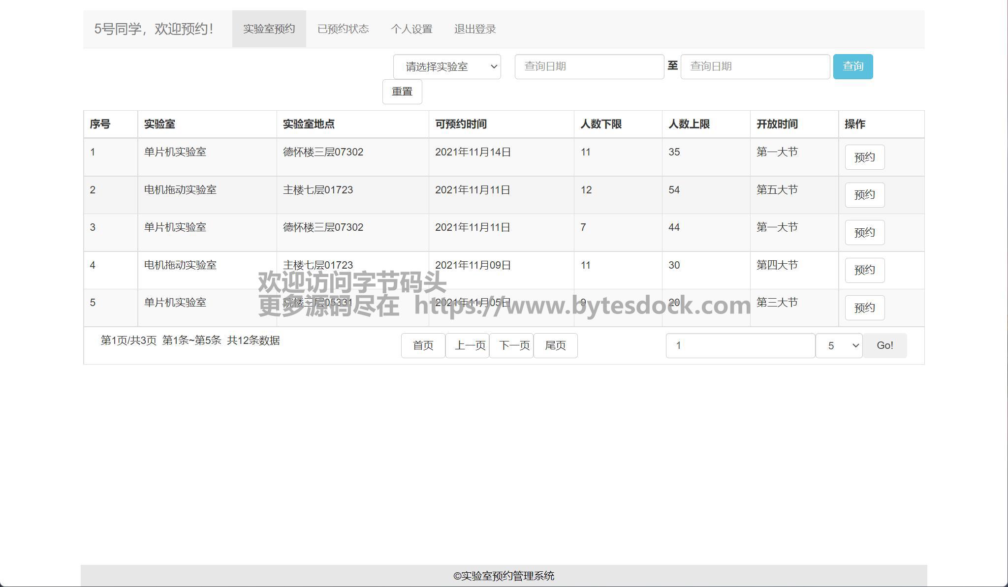This screenshot has height=587, width=1008.
Task: Expand the page size dropdown showing 5
Action: 838,345
